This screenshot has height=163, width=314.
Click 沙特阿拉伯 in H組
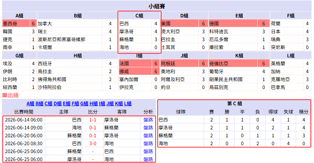coord(50,87)
